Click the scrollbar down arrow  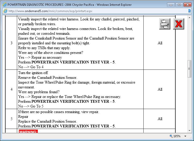tap(189, 131)
